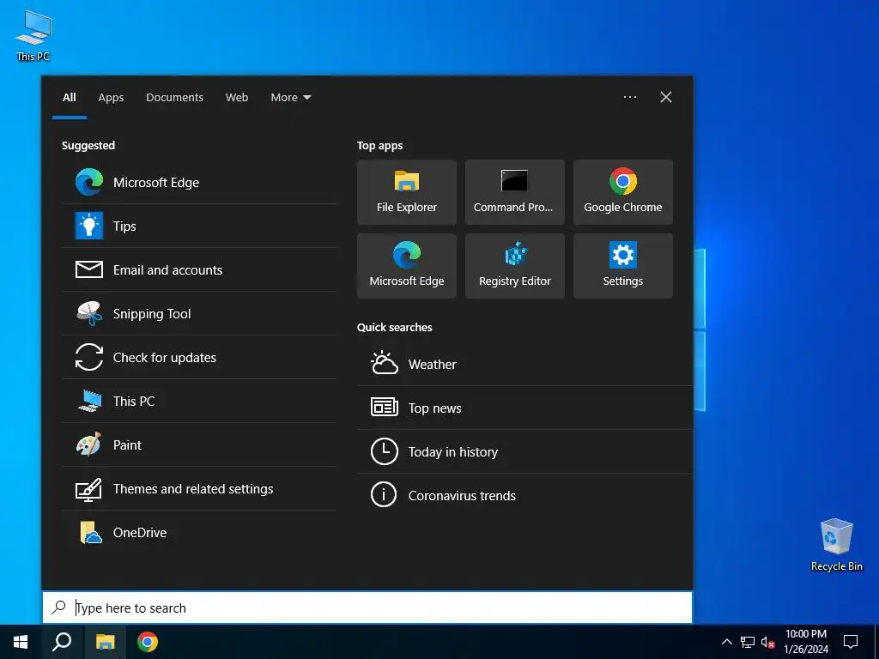Viewport: 879px width, 659px height.
Task: Click the 'Themes and related settings' text
Action: click(193, 488)
